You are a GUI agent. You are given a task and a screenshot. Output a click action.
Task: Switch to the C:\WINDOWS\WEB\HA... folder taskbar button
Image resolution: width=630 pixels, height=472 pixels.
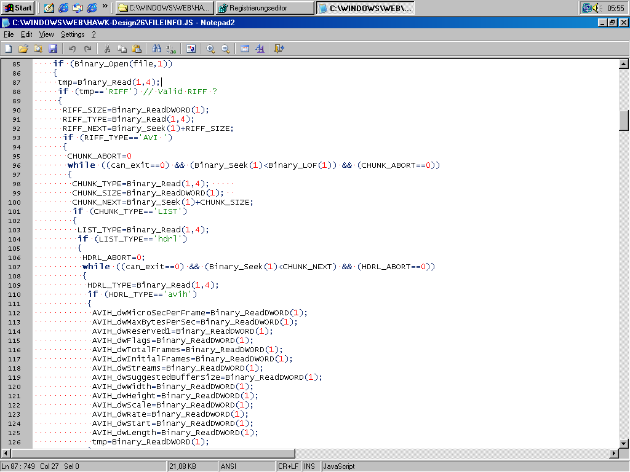pyautogui.click(x=165, y=7)
